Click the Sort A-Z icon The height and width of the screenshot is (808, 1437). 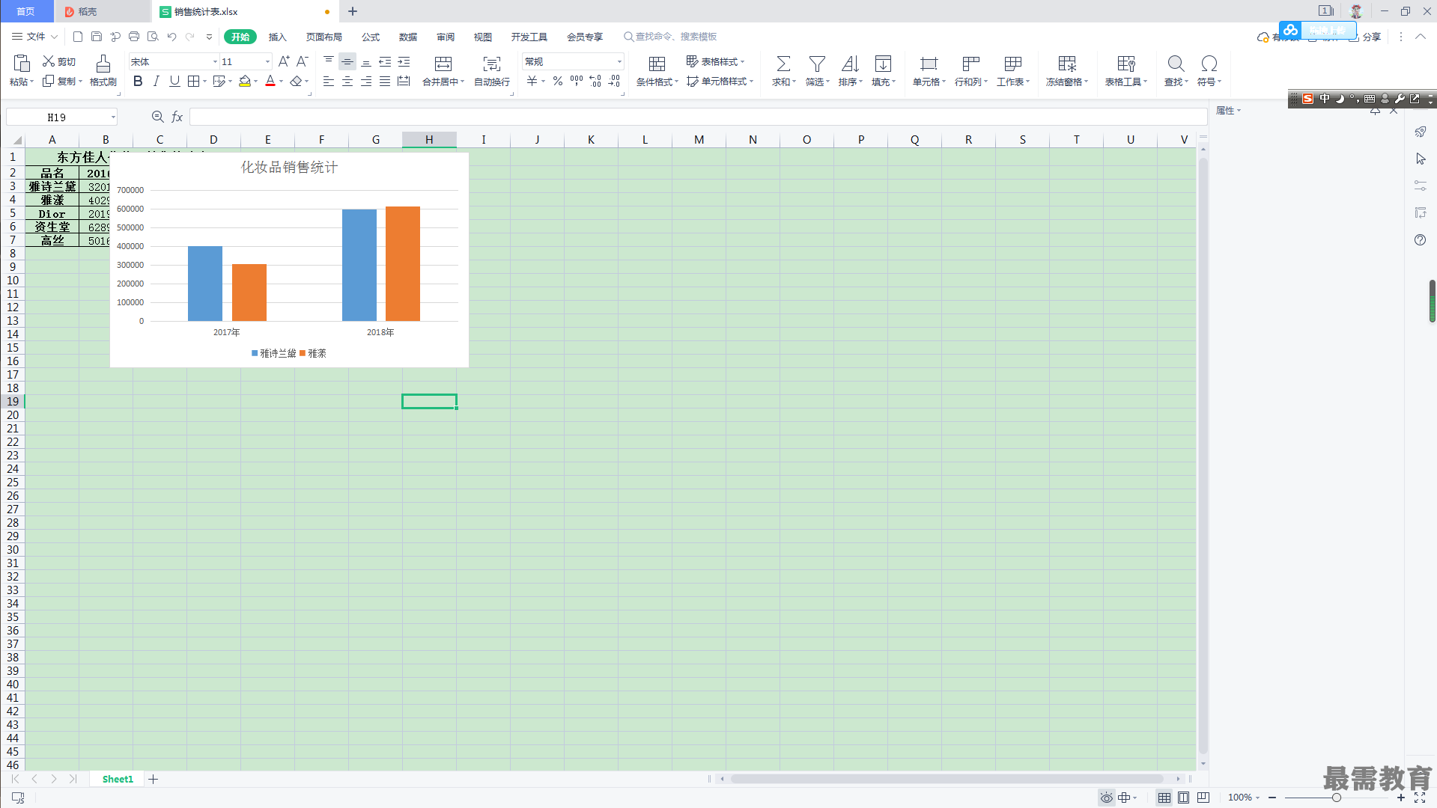click(x=850, y=64)
